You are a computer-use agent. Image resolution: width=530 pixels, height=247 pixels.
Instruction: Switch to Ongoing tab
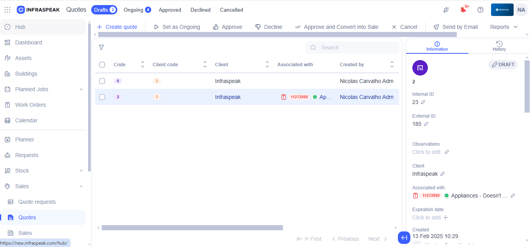[x=137, y=10]
